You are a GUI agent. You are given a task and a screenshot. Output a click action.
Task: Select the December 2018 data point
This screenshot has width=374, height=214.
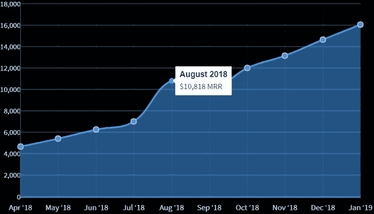tap(323, 40)
